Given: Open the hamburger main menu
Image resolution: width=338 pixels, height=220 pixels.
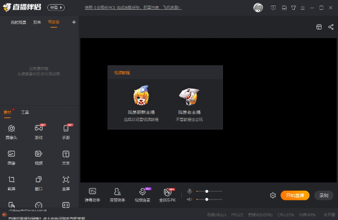Looking at the screenshot, I should (303, 8).
